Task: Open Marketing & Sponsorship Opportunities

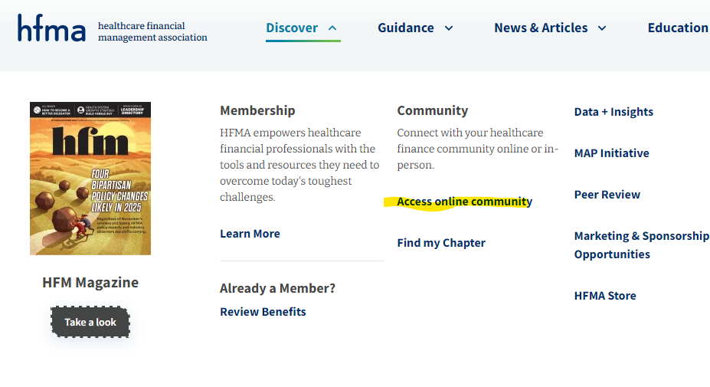Action: [641, 244]
